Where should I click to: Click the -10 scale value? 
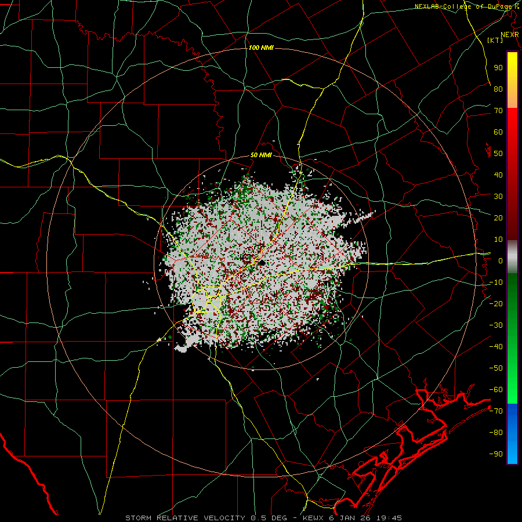pyautogui.click(x=496, y=282)
